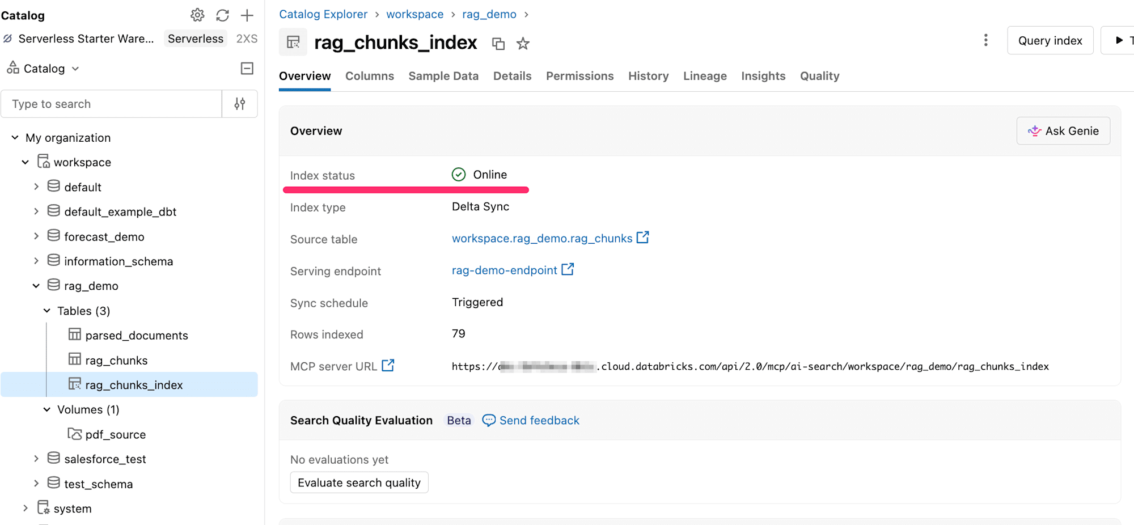This screenshot has width=1134, height=525.
Task: Expand the default schema
Action: [36, 187]
